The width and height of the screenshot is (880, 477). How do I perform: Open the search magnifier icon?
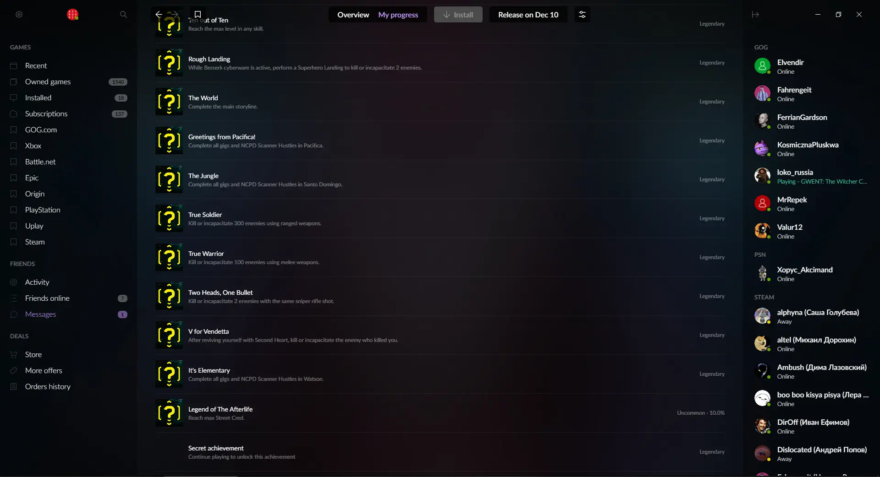click(123, 15)
